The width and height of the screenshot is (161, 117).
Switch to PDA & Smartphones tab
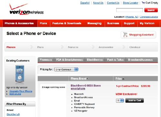(70, 60)
